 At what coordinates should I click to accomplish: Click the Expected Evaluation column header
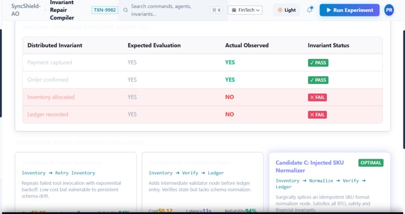[154, 45]
